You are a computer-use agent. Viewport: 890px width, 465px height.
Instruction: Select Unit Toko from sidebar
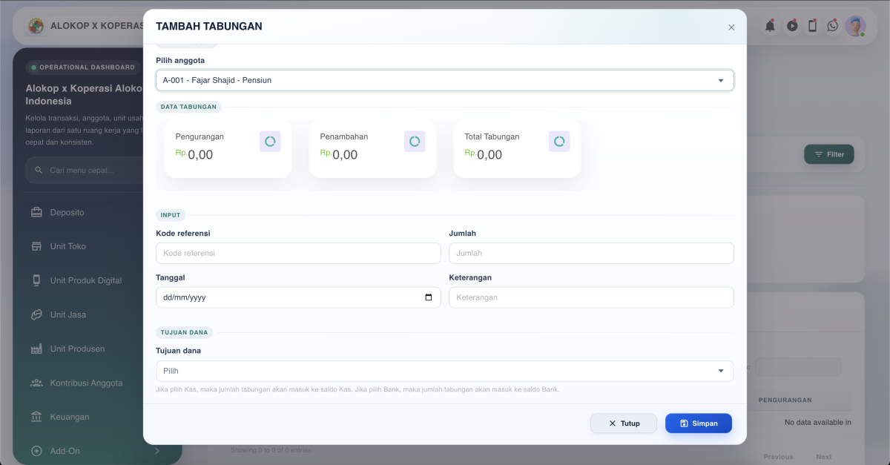coord(67,246)
